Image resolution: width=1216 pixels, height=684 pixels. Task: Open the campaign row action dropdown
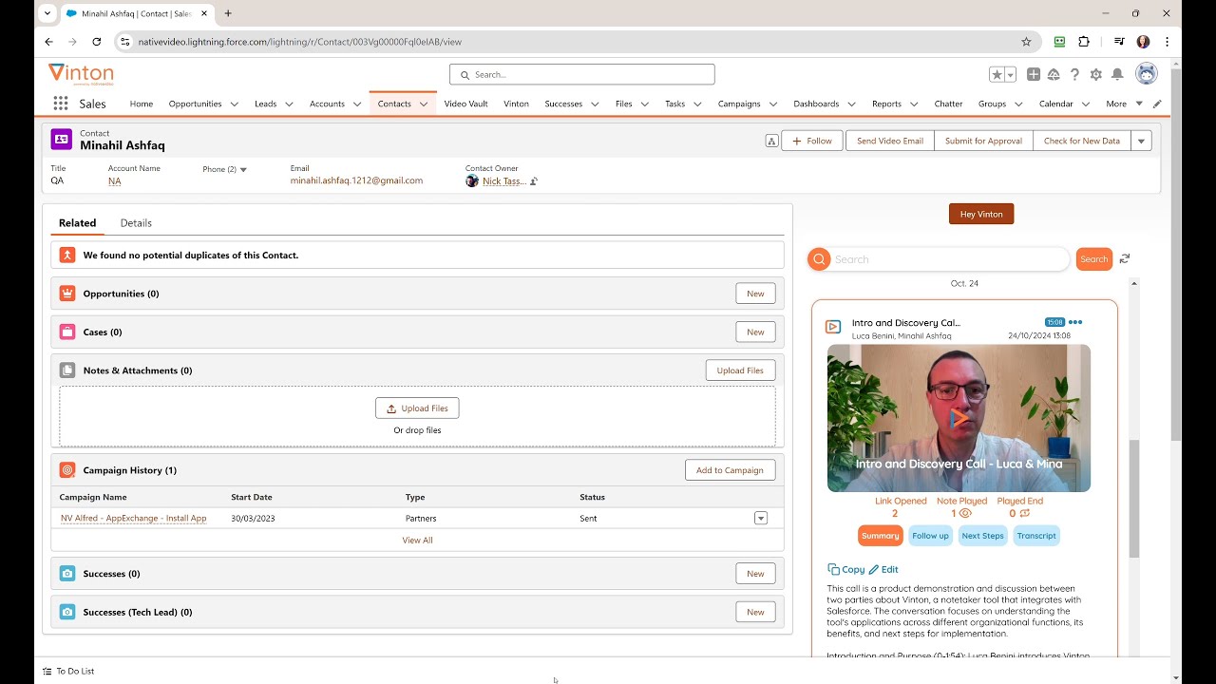pyautogui.click(x=760, y=518)
